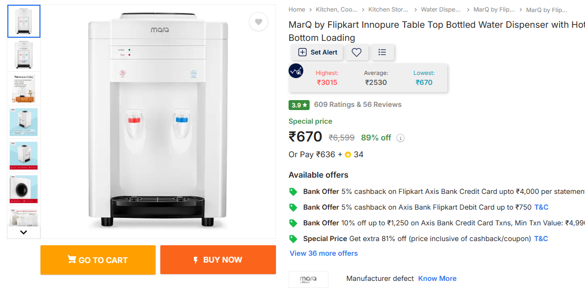585x294 pixels.
Task: Click the heart icon next to Set Alert
Action: (x=356, y=52)
